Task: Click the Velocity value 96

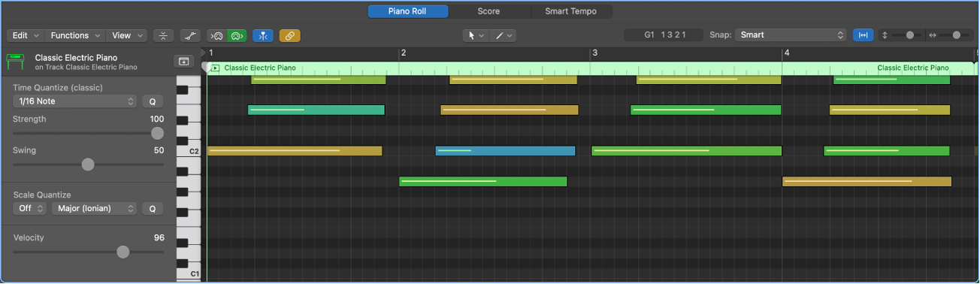Action: [x=159, y=238]
